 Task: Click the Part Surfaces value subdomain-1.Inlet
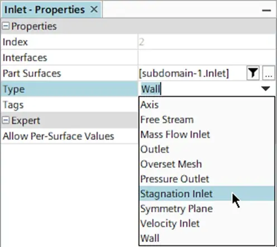point(184,73)
